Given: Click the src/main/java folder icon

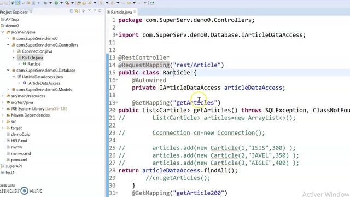Looking at the screenshot, I should (8, 32).
